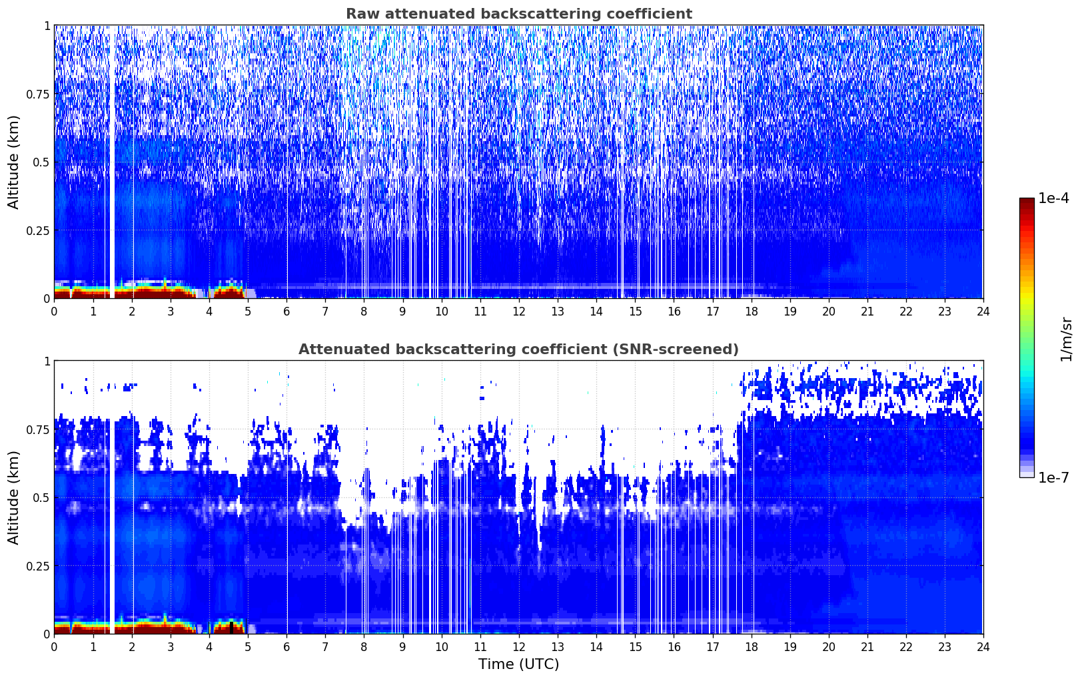Click the 'Time (UTC)' axis label
This screenshot has width=1080, height=679.
point(518,664)
